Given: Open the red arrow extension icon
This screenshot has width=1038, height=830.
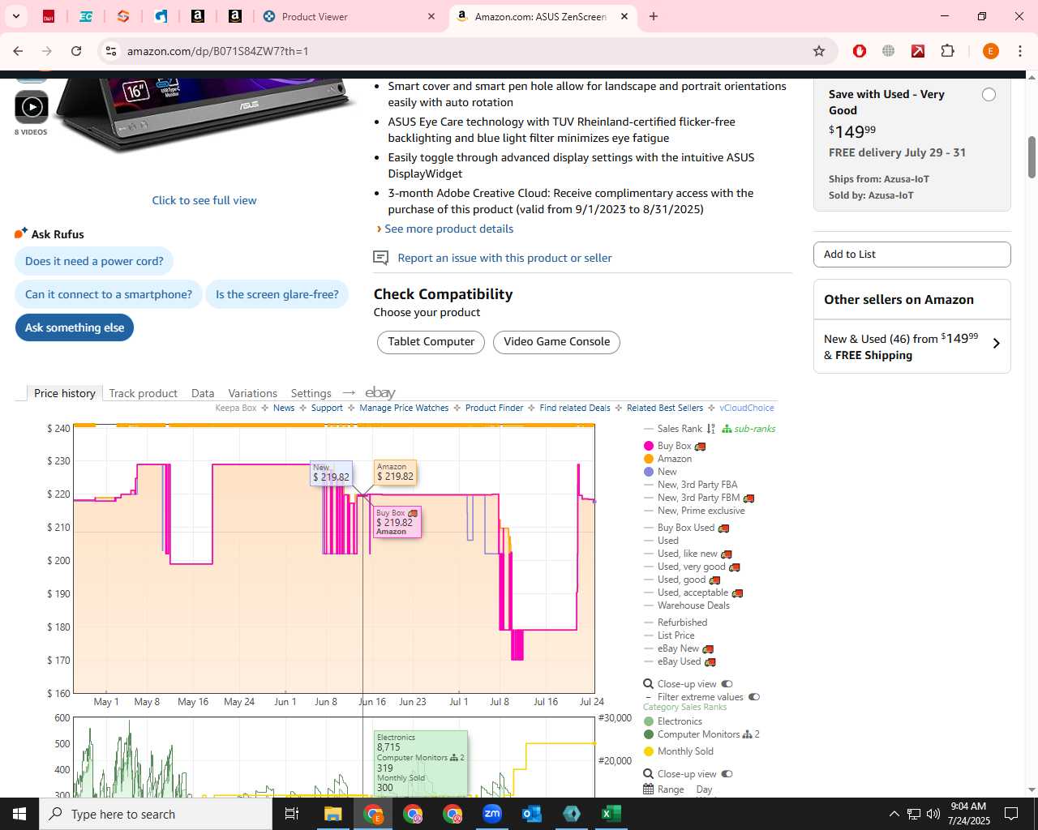Looking at the screenshot, I should click(918, 51).
